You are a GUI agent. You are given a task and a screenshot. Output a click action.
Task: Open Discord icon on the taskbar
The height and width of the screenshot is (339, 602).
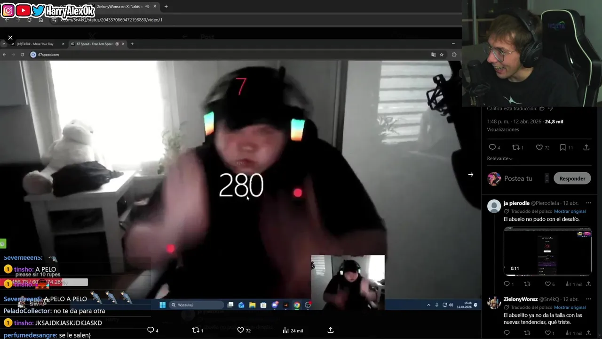coord(275,305)
